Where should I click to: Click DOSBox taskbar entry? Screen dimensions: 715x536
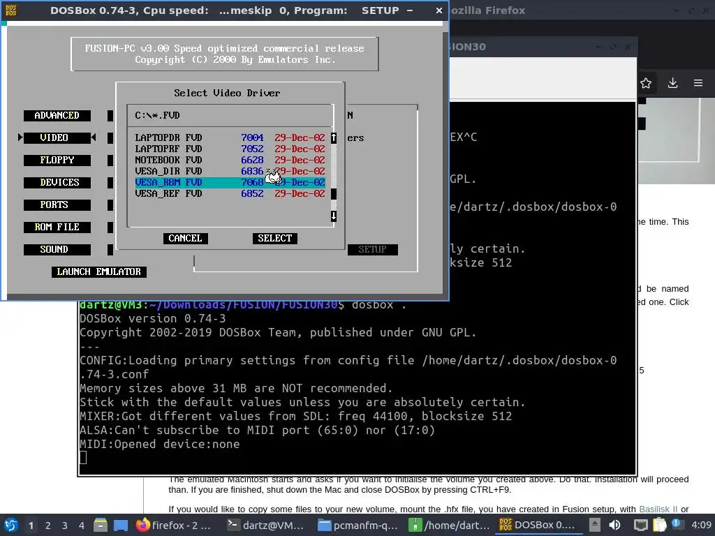(x=538, y=526)
